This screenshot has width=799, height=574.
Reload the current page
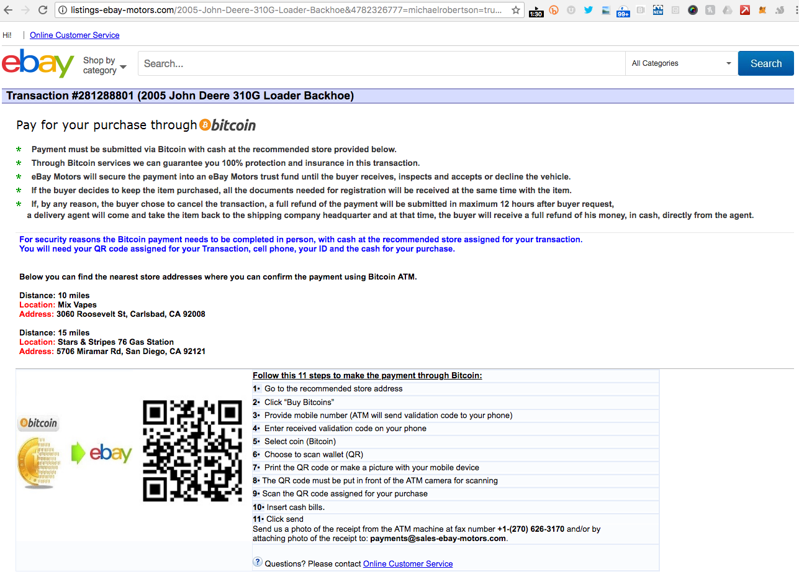click(43, 10)
